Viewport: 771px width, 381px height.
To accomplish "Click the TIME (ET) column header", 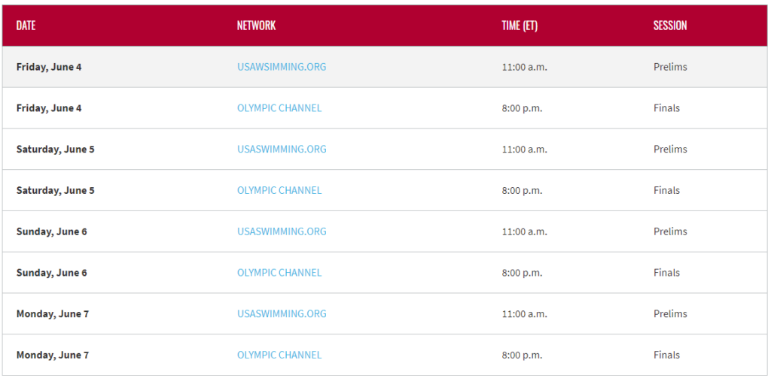I will click(x=520, y=26).
